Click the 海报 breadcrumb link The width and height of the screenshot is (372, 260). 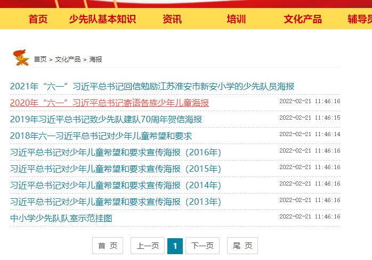(95, 60)
